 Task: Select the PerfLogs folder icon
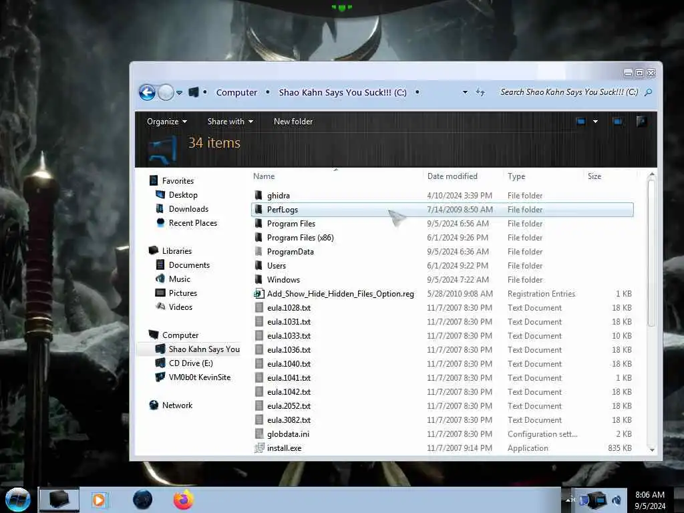point(259,209)
